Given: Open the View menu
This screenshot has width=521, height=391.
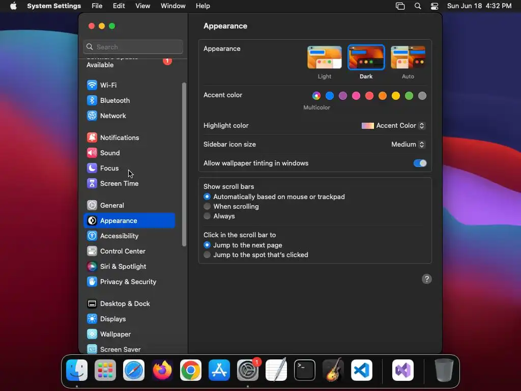Looking at the screenshot, I should pyautogui.click(x=142, y=6).
